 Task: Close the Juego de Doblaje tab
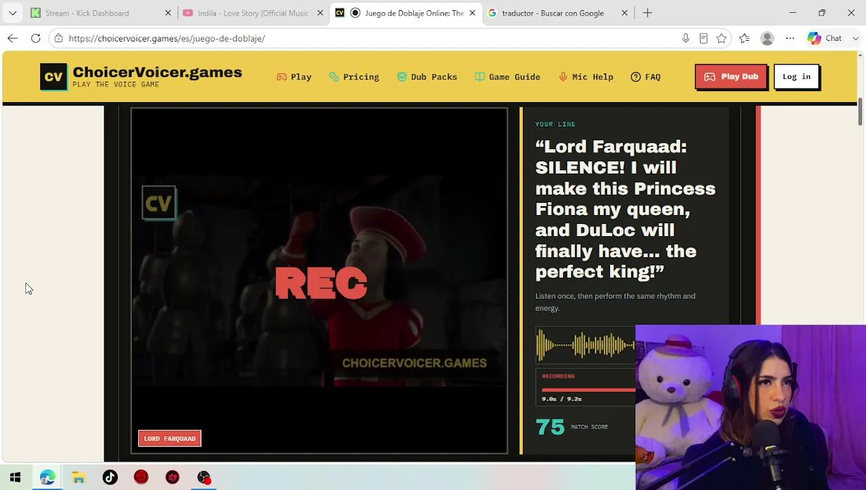tap(472, 13)
